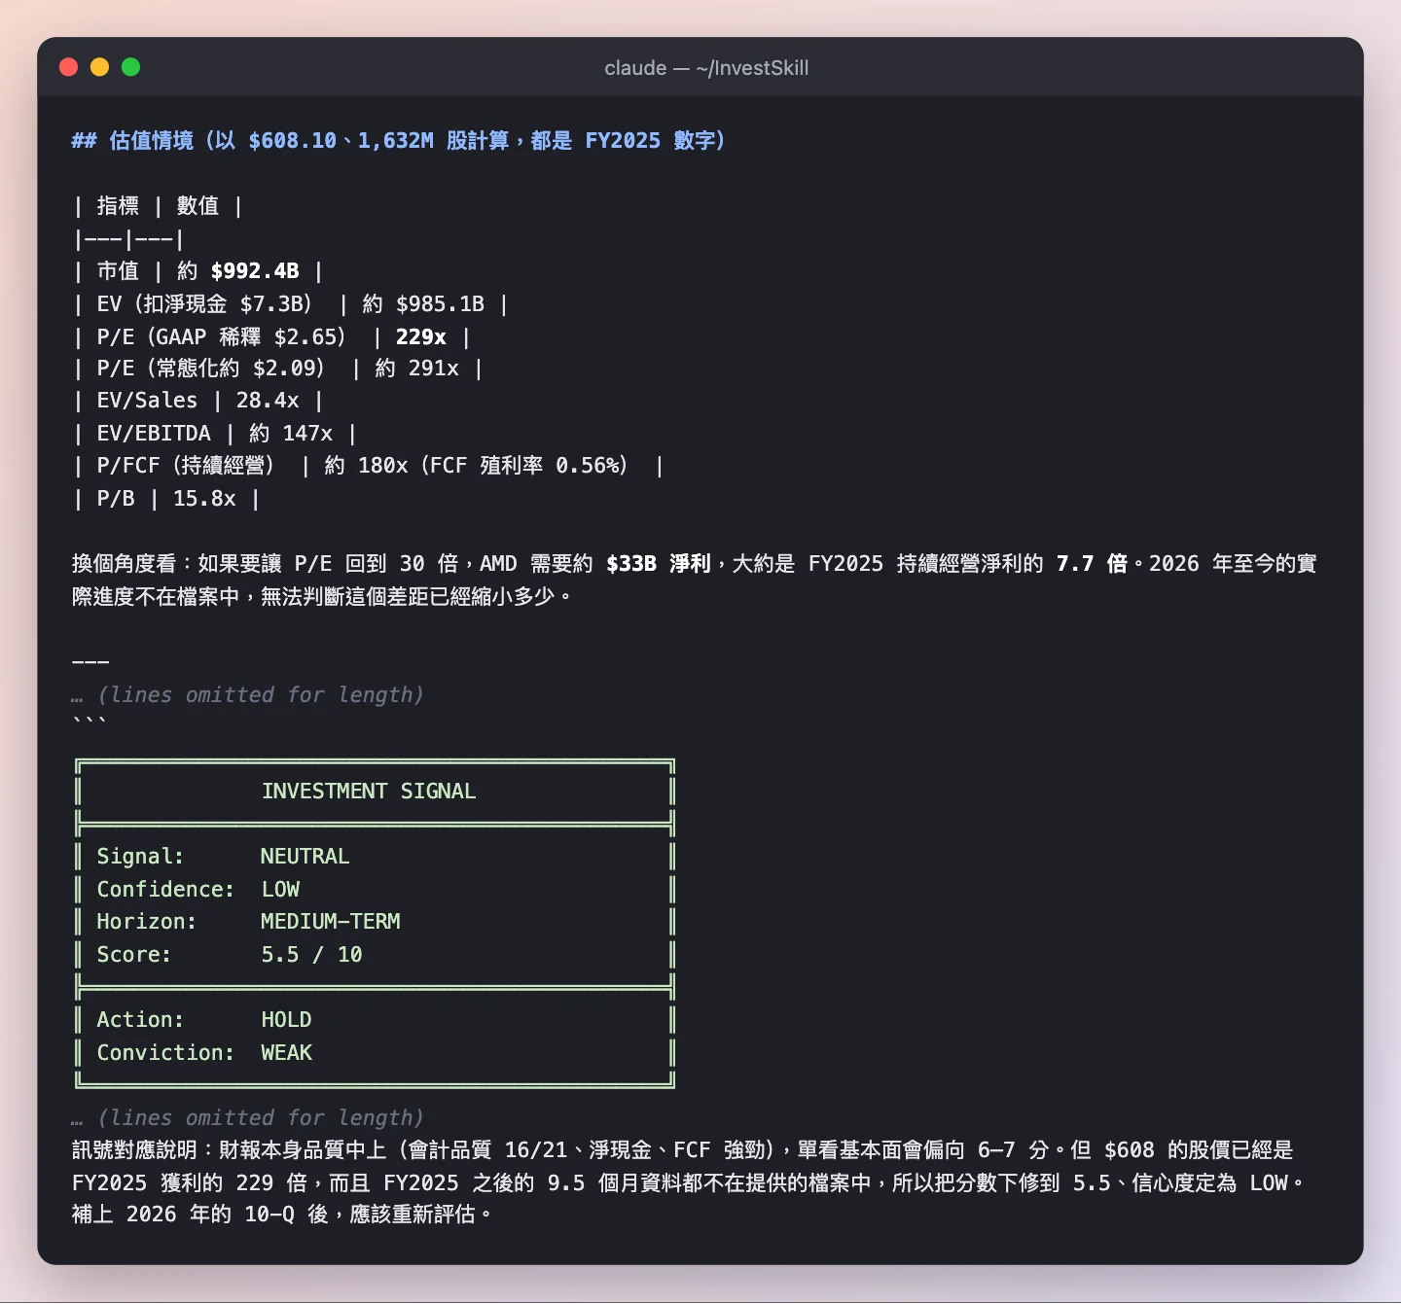Click the red close window button

[68, 67]
